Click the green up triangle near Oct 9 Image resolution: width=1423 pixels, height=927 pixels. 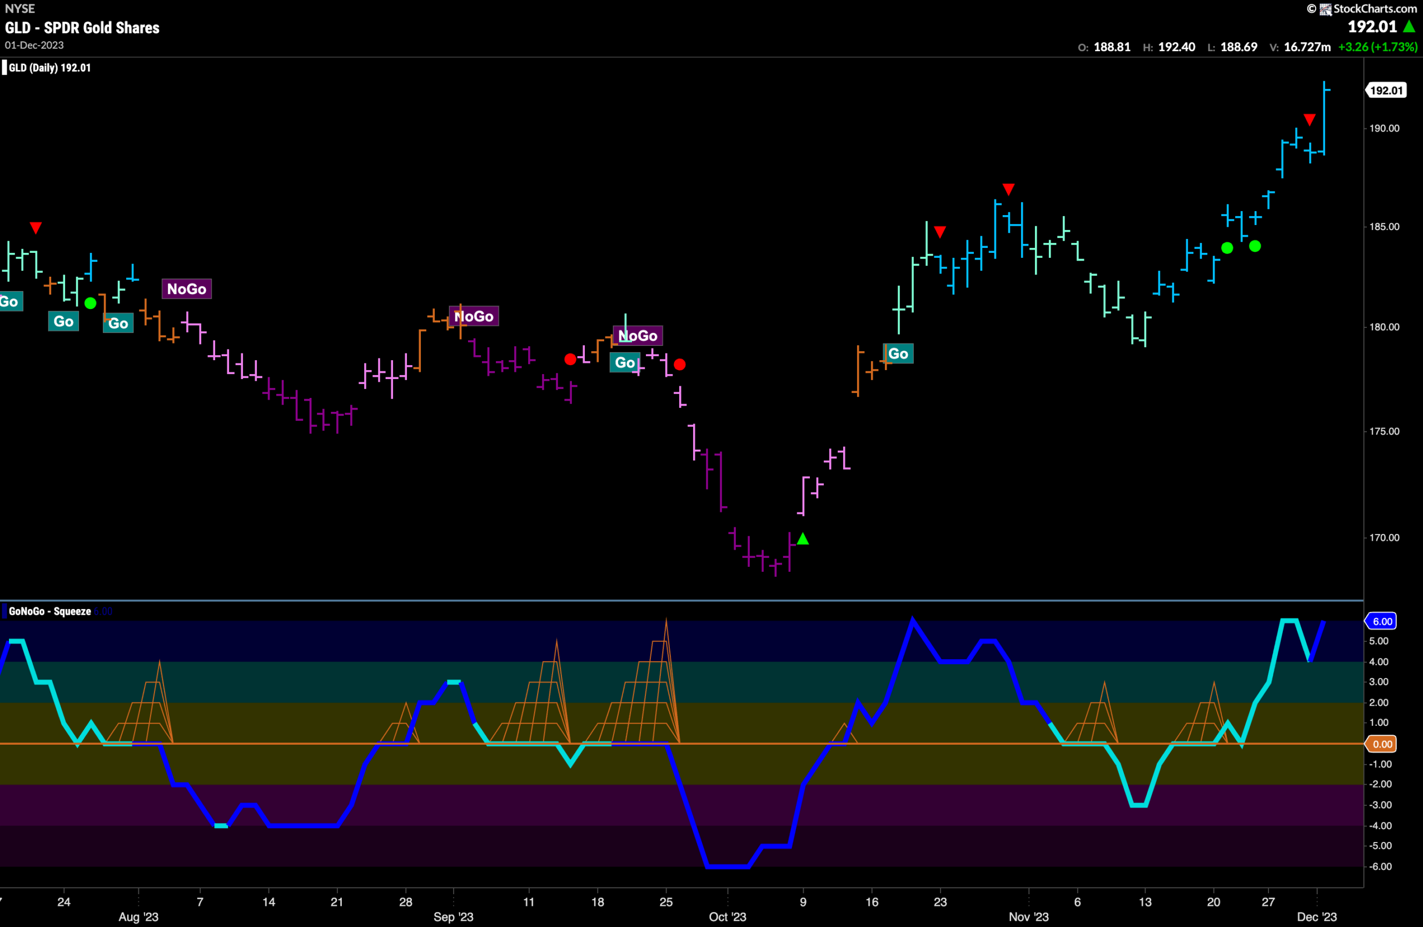click(803, 539)
